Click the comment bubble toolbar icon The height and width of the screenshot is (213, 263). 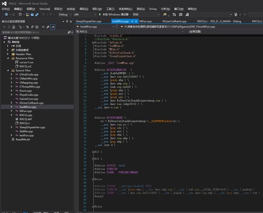[x=180, y=14]
